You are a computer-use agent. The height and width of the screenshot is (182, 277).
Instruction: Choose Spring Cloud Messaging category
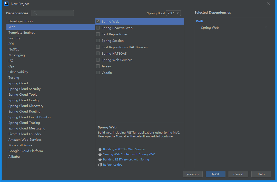coord(51,128)
